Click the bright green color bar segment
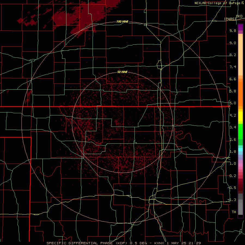This screenshot has width=245, height=245. click(x=240, y=132)
